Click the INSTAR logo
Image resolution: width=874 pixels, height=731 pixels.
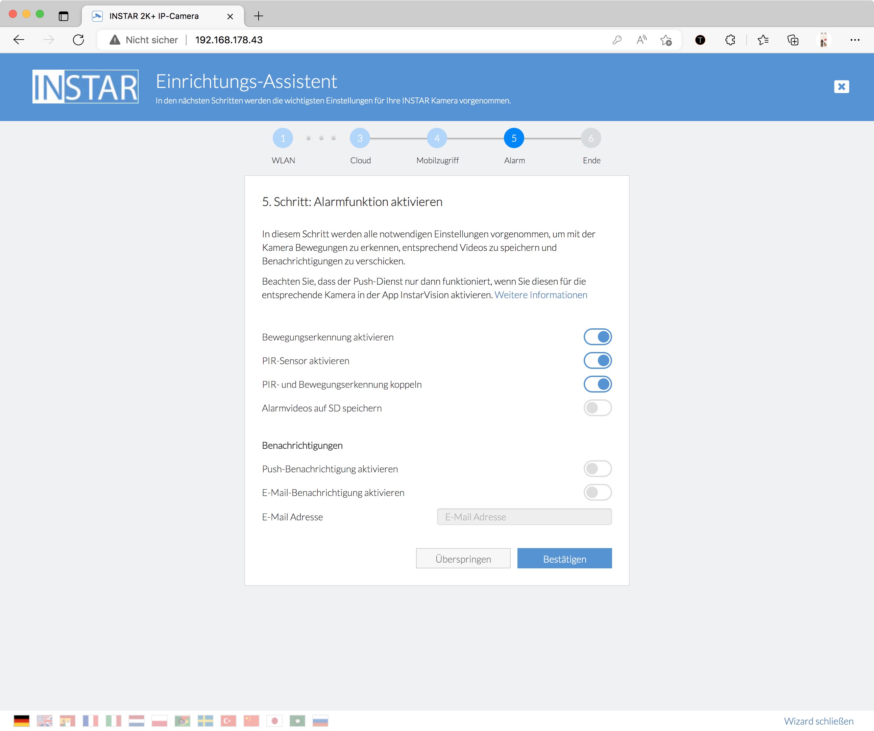[x=85, y=87]
